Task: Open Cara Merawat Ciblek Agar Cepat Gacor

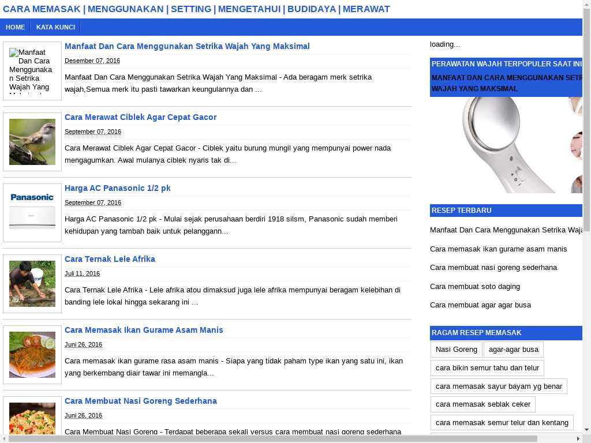Action: click(141, 117)
